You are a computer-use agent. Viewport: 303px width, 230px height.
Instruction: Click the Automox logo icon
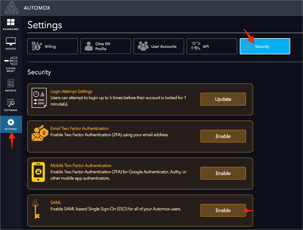(x=11, y=7)
